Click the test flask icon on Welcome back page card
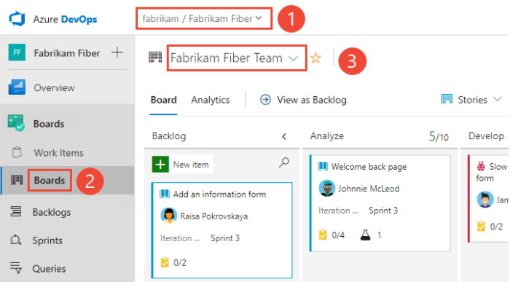The image size is (510, 282). (x=365, y=235)
